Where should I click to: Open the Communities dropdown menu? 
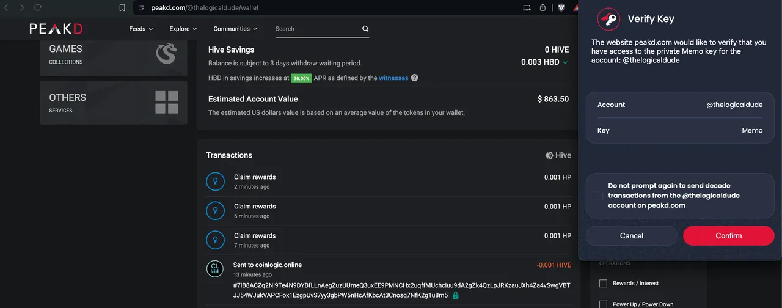[235, 29]
